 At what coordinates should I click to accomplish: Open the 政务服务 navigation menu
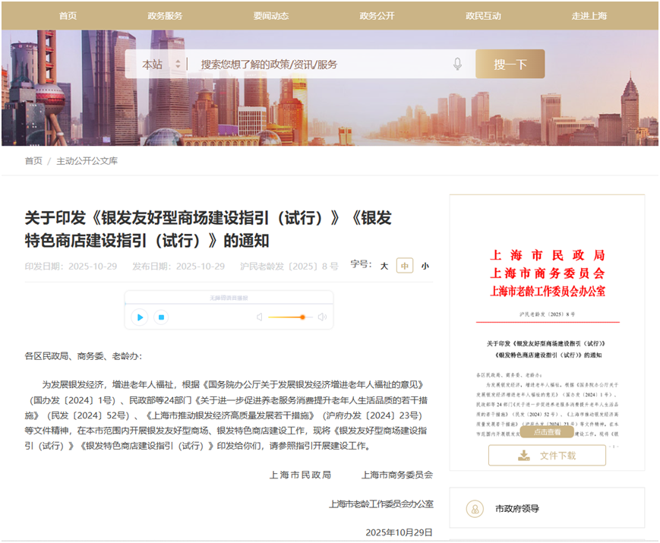165,16
